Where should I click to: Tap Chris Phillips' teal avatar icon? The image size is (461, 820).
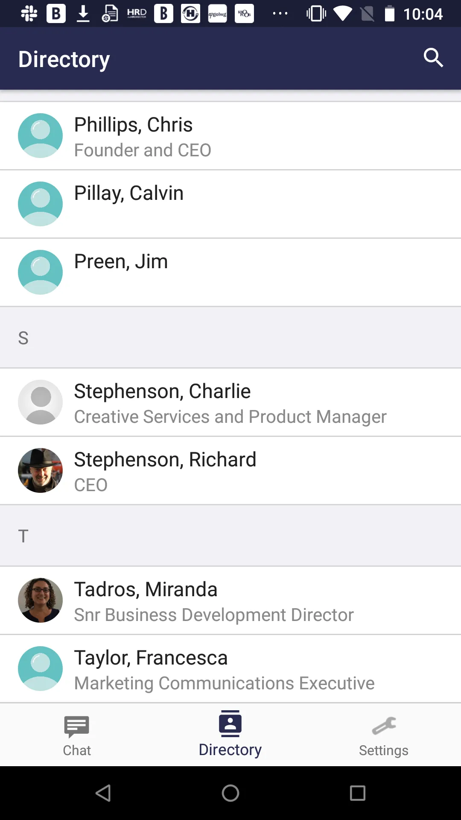(x=40, y=135)
